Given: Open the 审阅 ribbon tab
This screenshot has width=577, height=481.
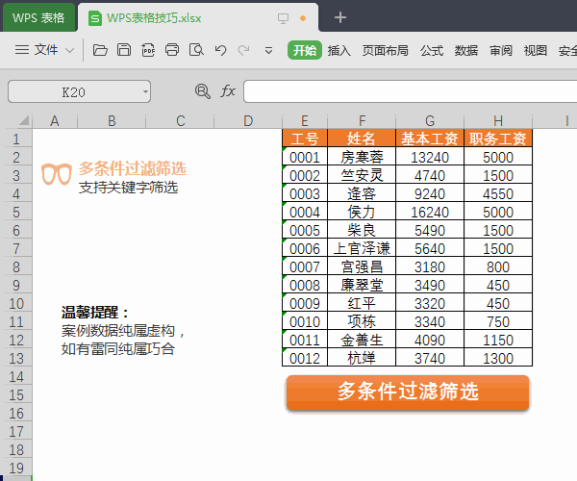Looking at the screenshot, I should click(x=501, y=50).
